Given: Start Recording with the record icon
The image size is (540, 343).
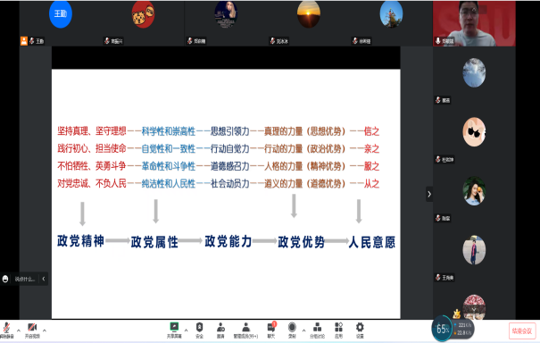Looking at the screenshot, I should [x=292, y=330].
